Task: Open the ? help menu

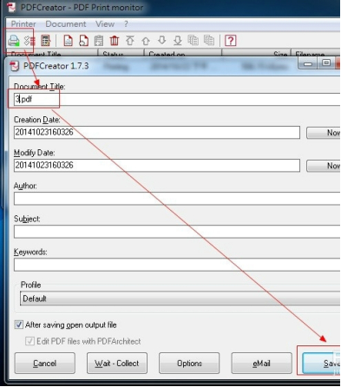Action: click(x=126, y=24)
